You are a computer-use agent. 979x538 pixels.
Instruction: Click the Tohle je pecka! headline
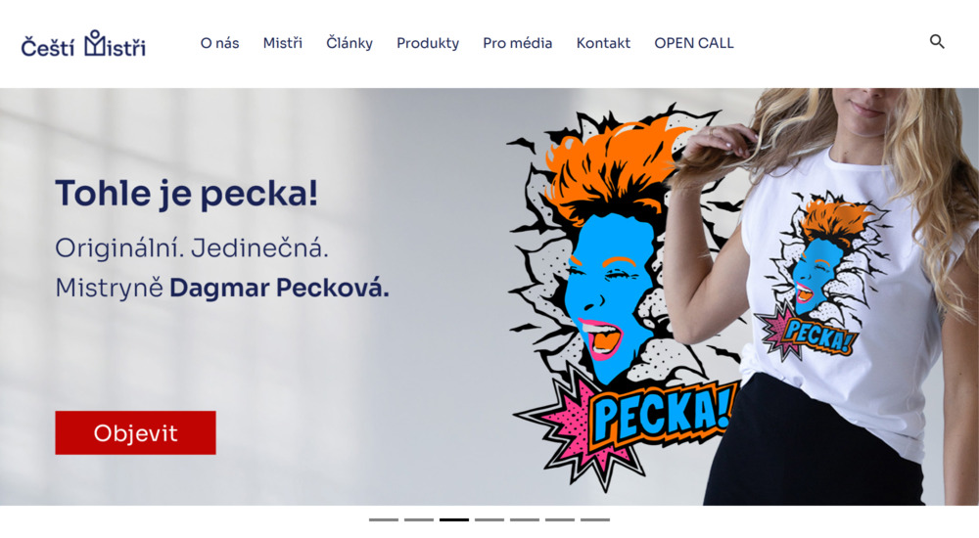[x=187, y=193]
